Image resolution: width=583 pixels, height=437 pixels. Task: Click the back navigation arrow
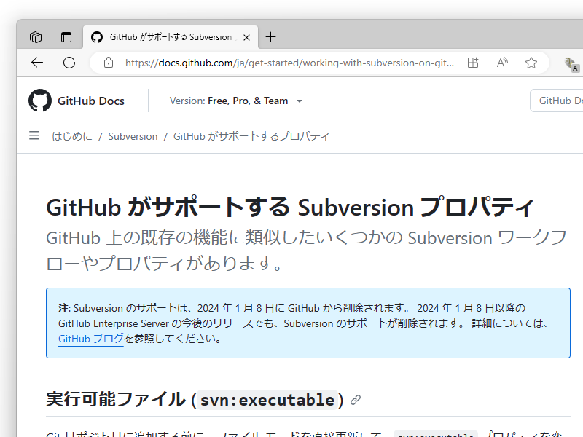(x=36, y=63)
